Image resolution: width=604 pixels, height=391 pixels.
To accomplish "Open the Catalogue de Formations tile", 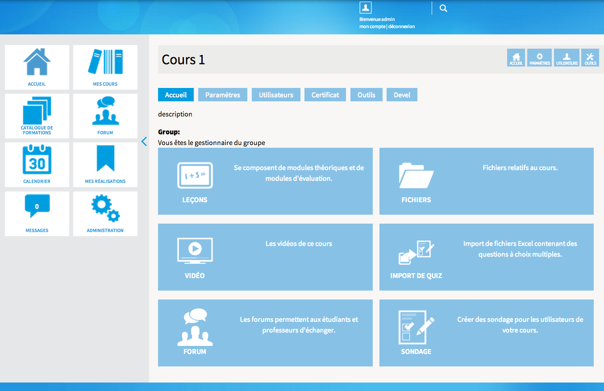I will click(37, 112).
